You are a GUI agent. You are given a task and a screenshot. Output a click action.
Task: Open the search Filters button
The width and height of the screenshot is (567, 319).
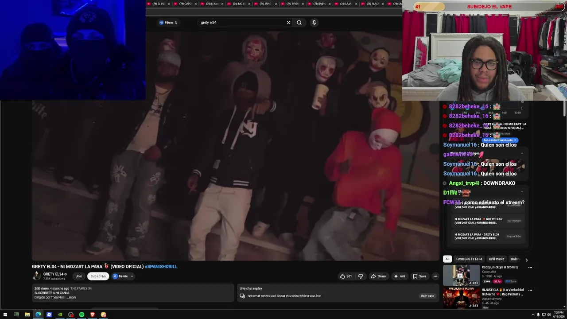tap(168, 23)
